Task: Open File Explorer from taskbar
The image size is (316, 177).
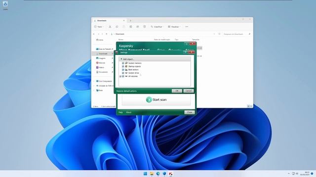Action: pos(152,174)
